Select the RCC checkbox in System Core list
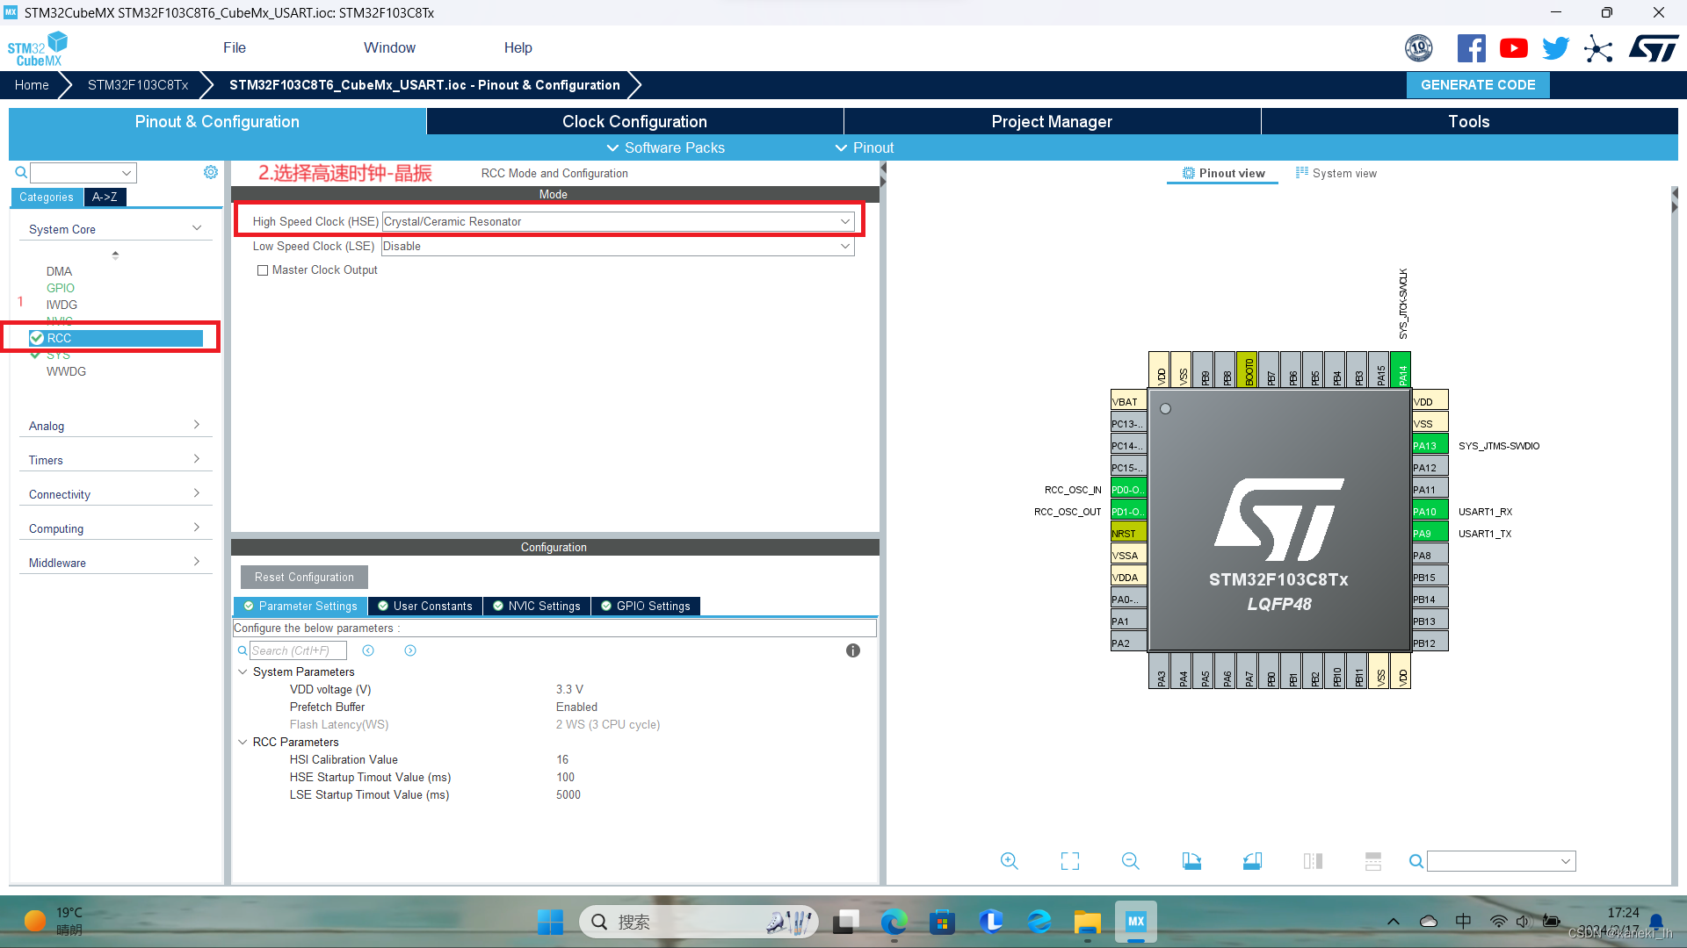The image size is (1687, 948). 36,338
